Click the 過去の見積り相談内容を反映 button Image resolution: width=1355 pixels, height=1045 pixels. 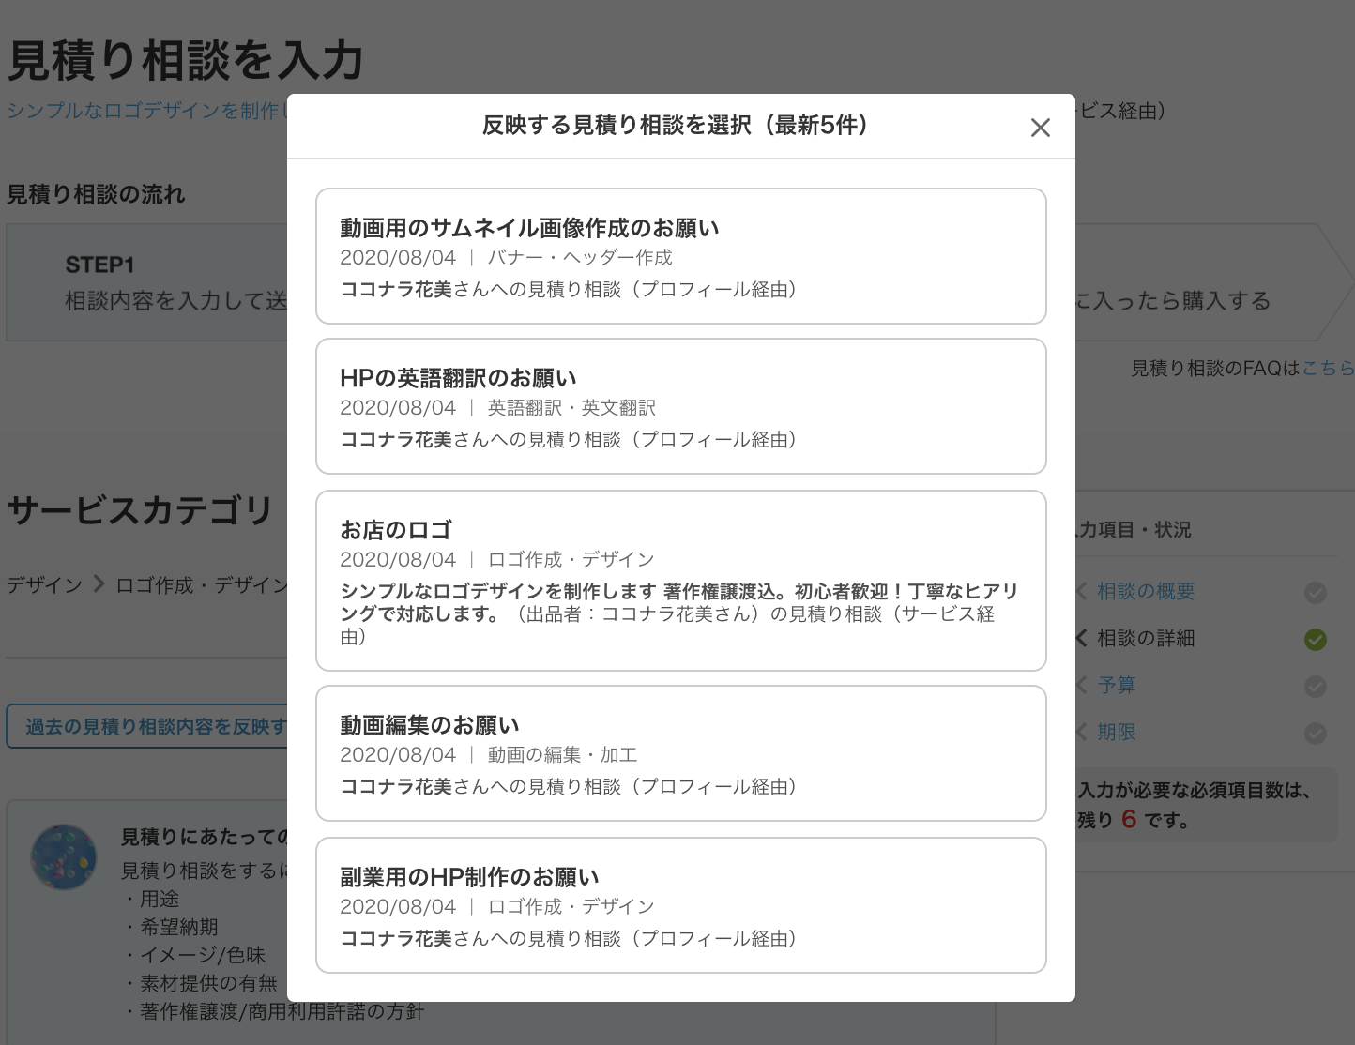[x=150, y=727]
